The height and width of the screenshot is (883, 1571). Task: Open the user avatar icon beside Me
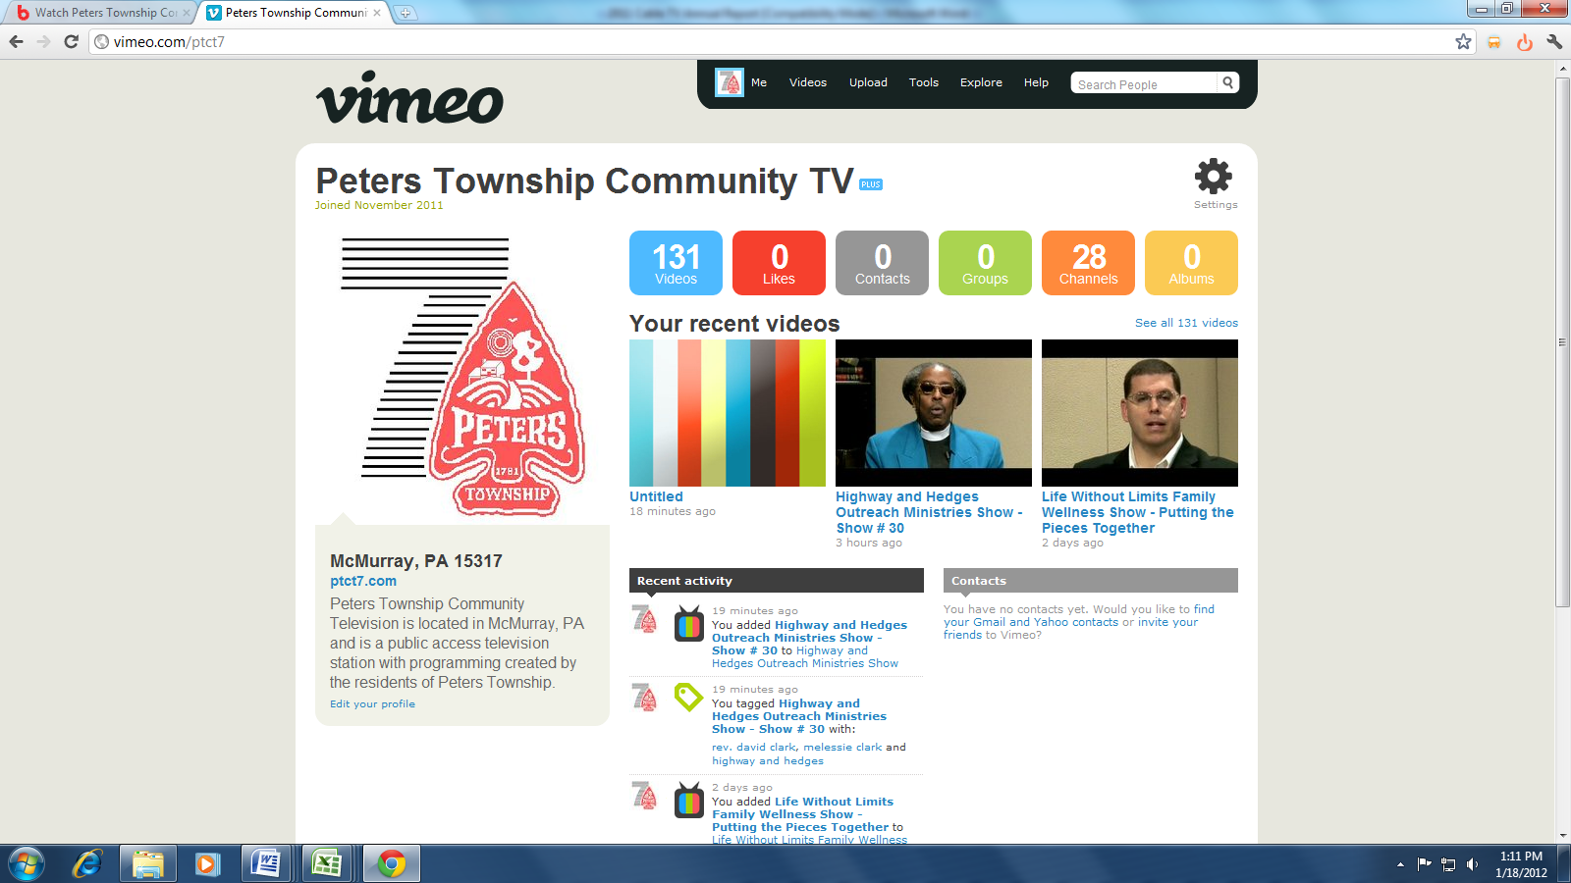730,82
